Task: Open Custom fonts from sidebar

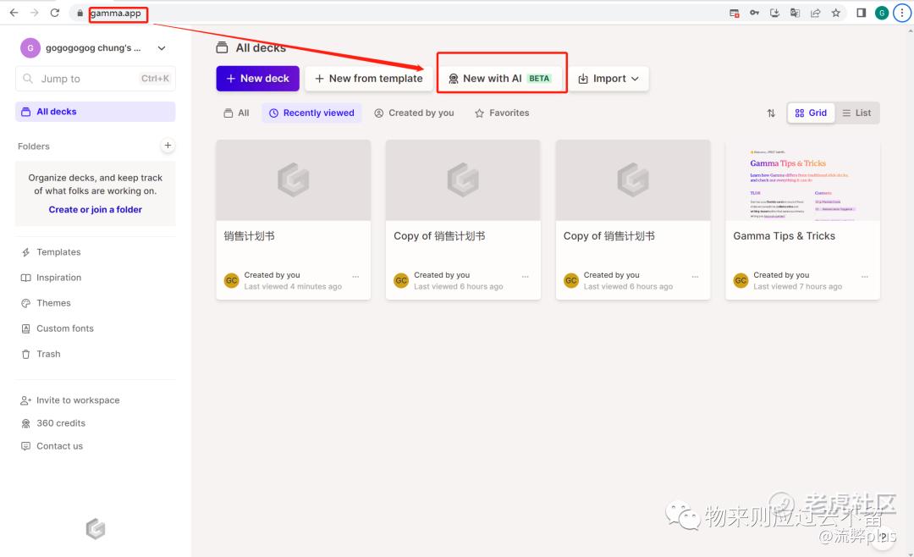Action: (64, 328)
